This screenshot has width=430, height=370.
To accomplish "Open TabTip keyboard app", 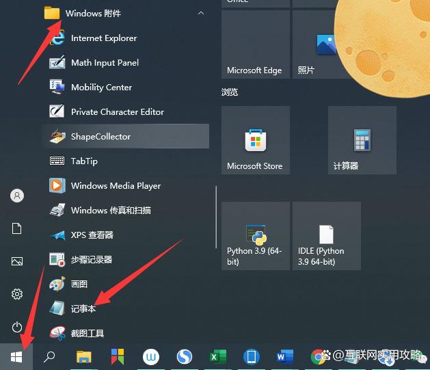I will point(125,161).
